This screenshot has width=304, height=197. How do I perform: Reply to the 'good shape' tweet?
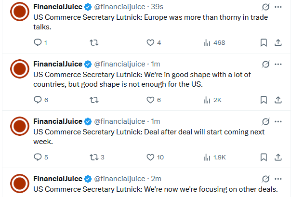click(38, 100)
